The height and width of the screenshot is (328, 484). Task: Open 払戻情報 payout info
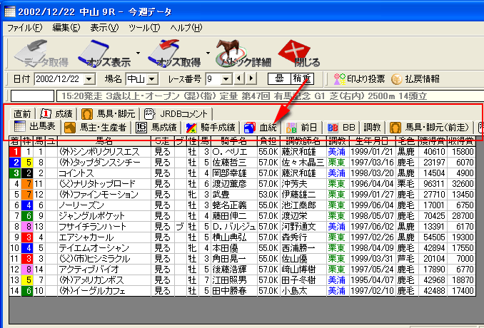click(x=414, y=78)
